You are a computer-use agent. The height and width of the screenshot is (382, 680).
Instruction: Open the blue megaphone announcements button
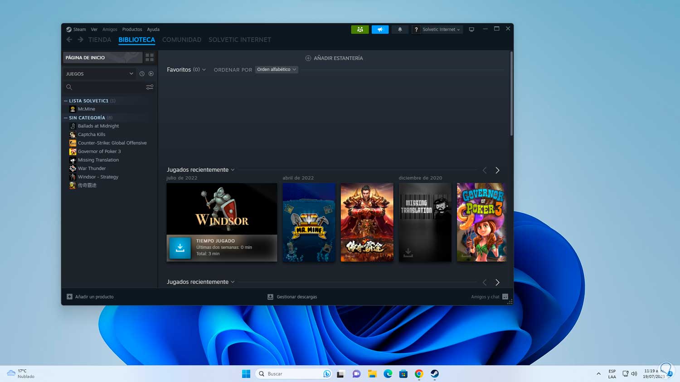(380, 29)
